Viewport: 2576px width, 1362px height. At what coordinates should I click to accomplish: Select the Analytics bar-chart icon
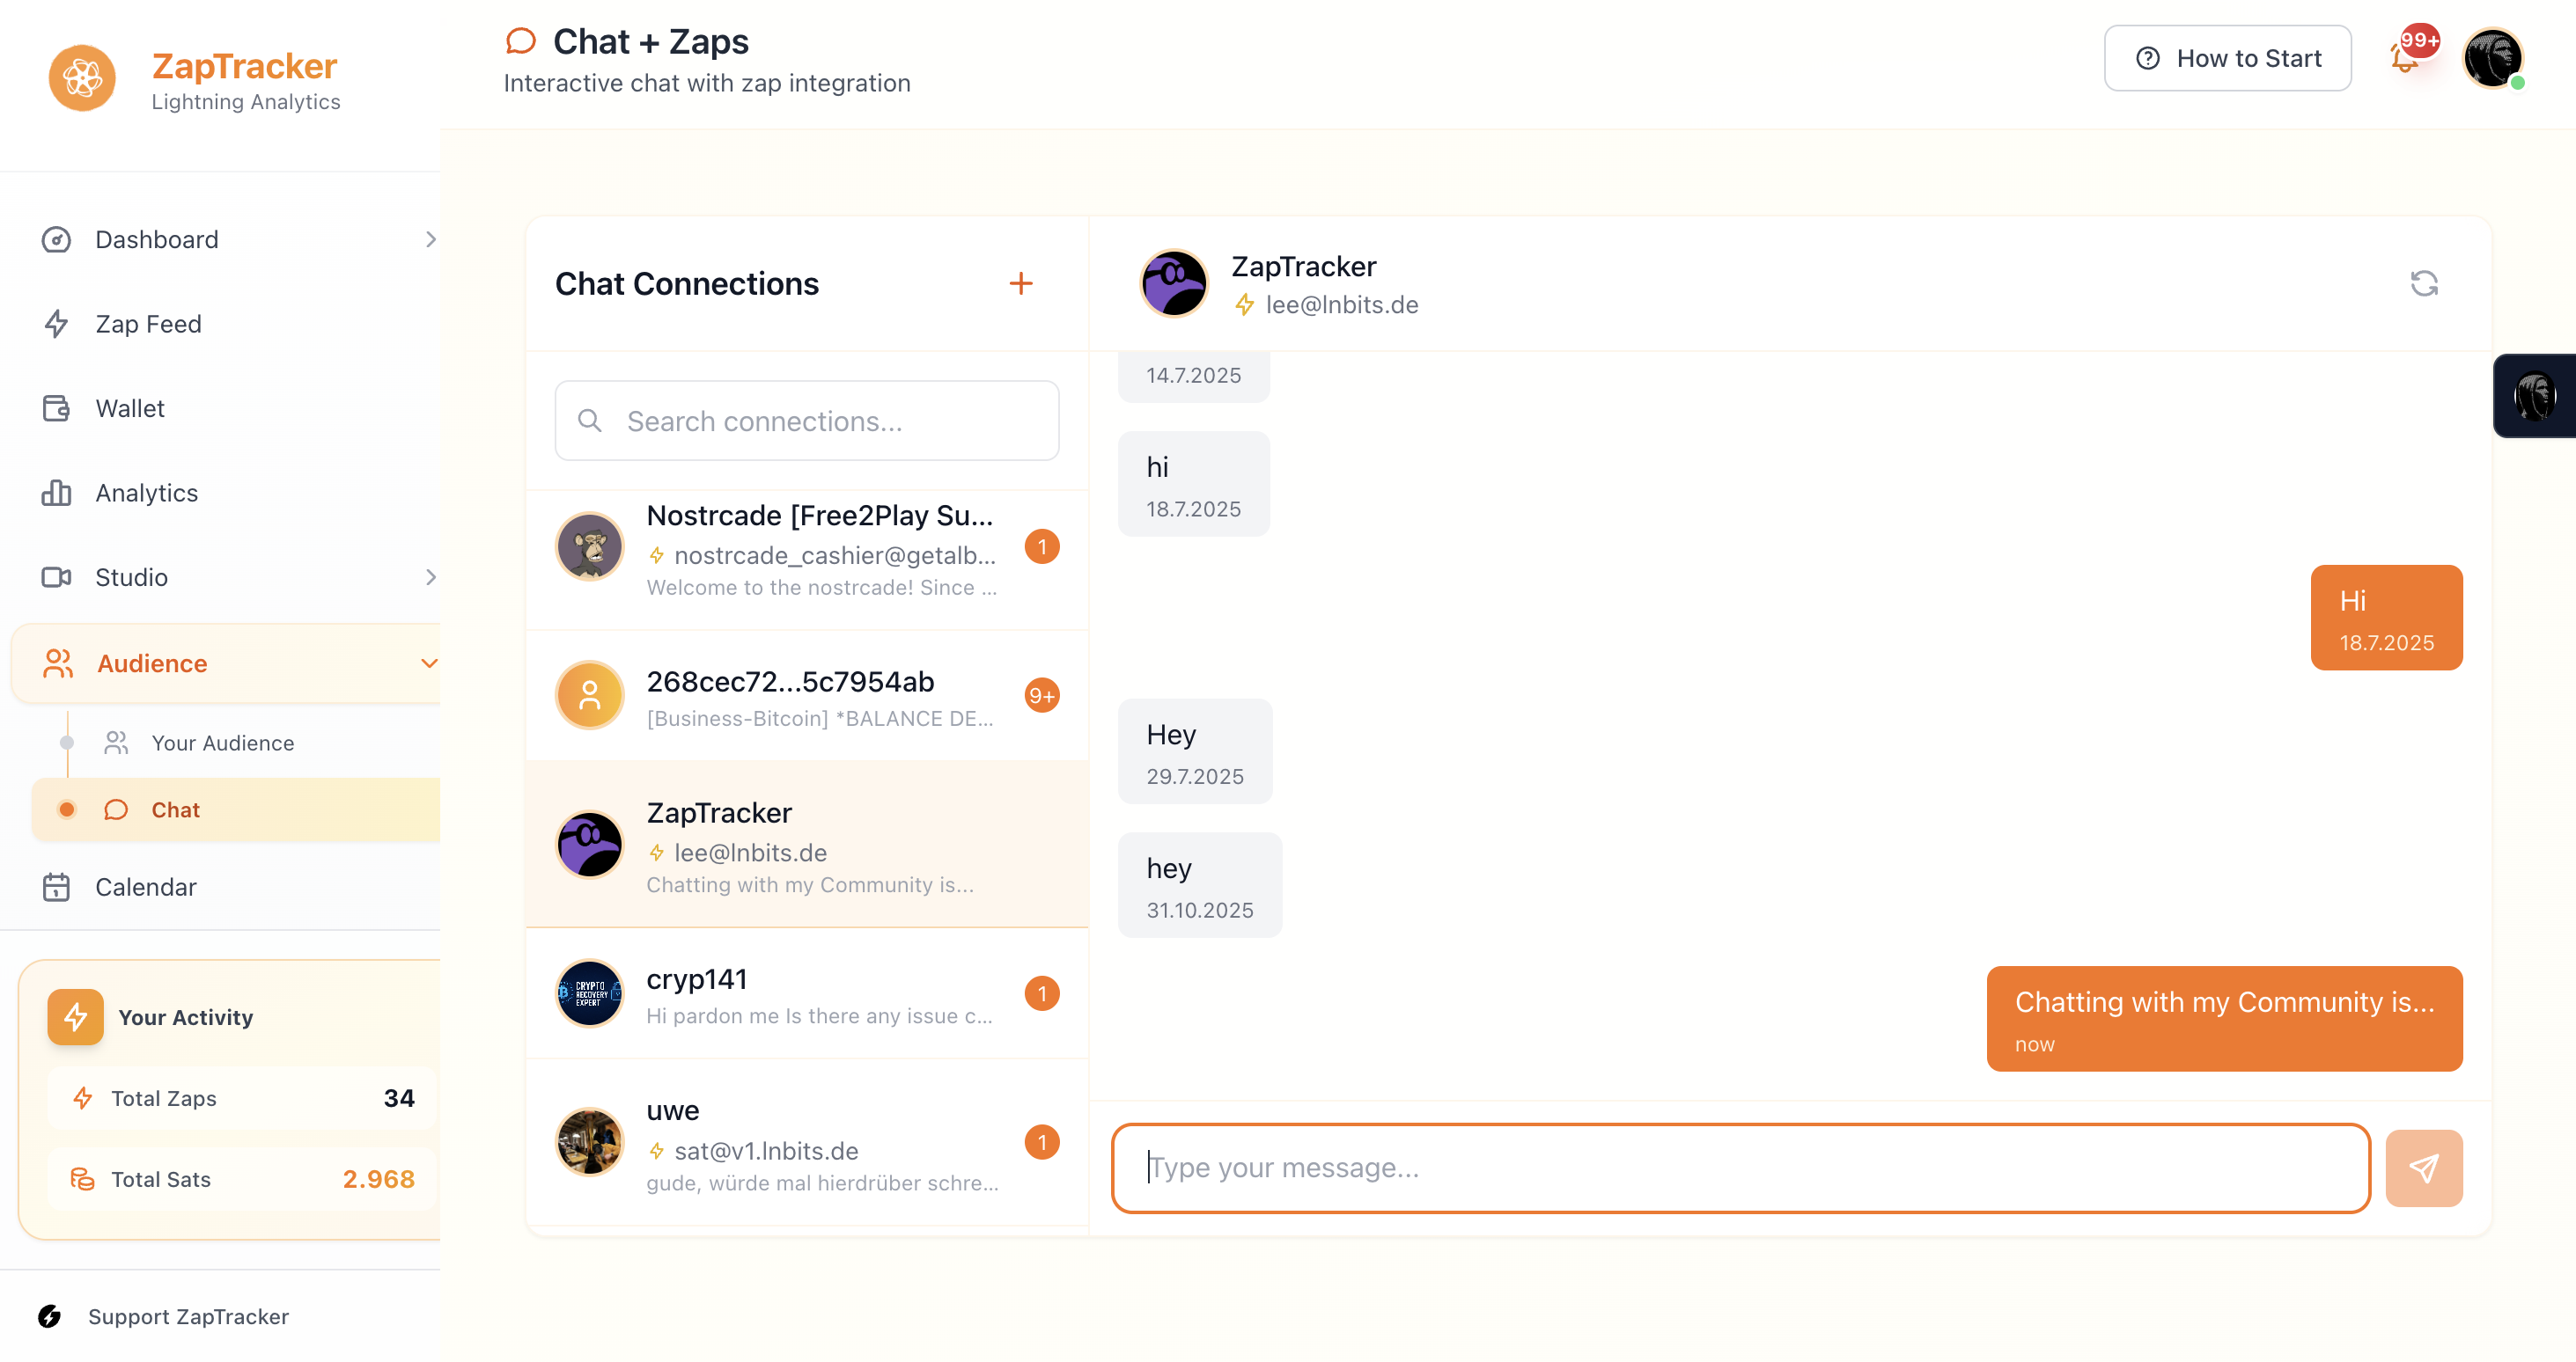[x=57, y=493]
